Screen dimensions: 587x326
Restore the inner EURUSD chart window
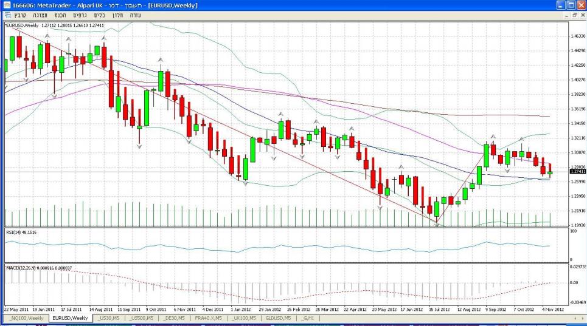coord(573,14)
